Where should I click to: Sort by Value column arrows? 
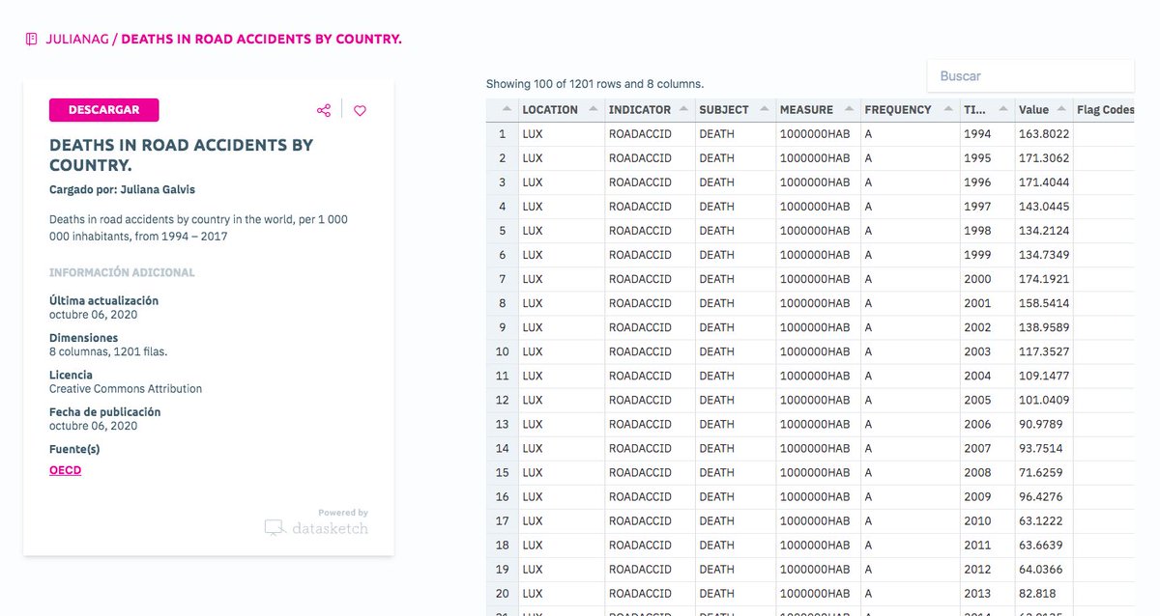tap(1060, 110)
